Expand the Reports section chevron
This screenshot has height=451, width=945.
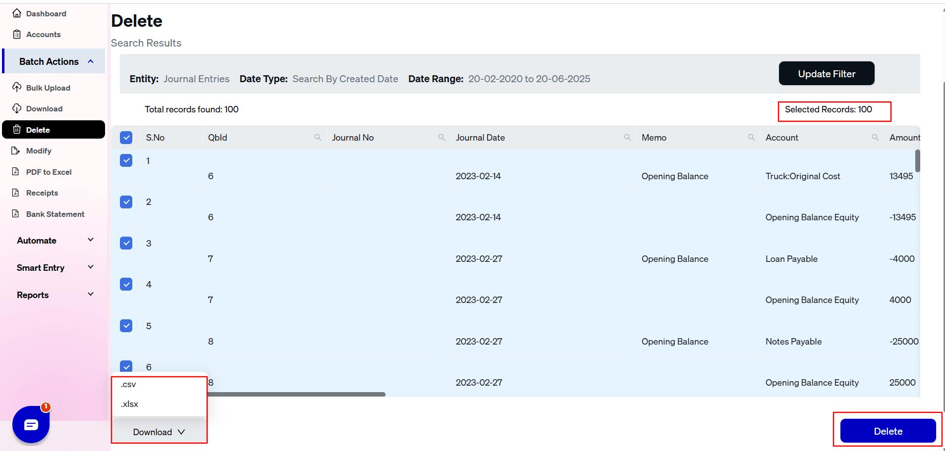91,295
